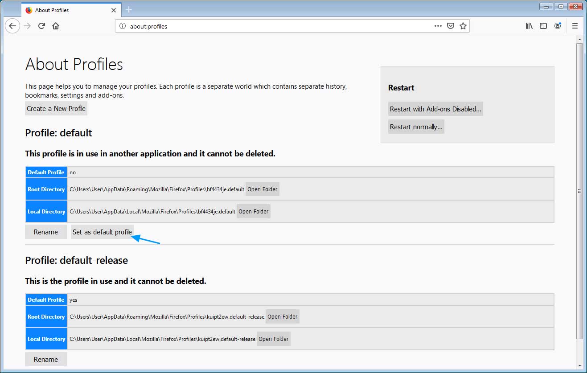The width and height of the screenshot is (587, 373).
Task: Show site information in address bar
Action: pyautogui.click(x=123, y=26)
